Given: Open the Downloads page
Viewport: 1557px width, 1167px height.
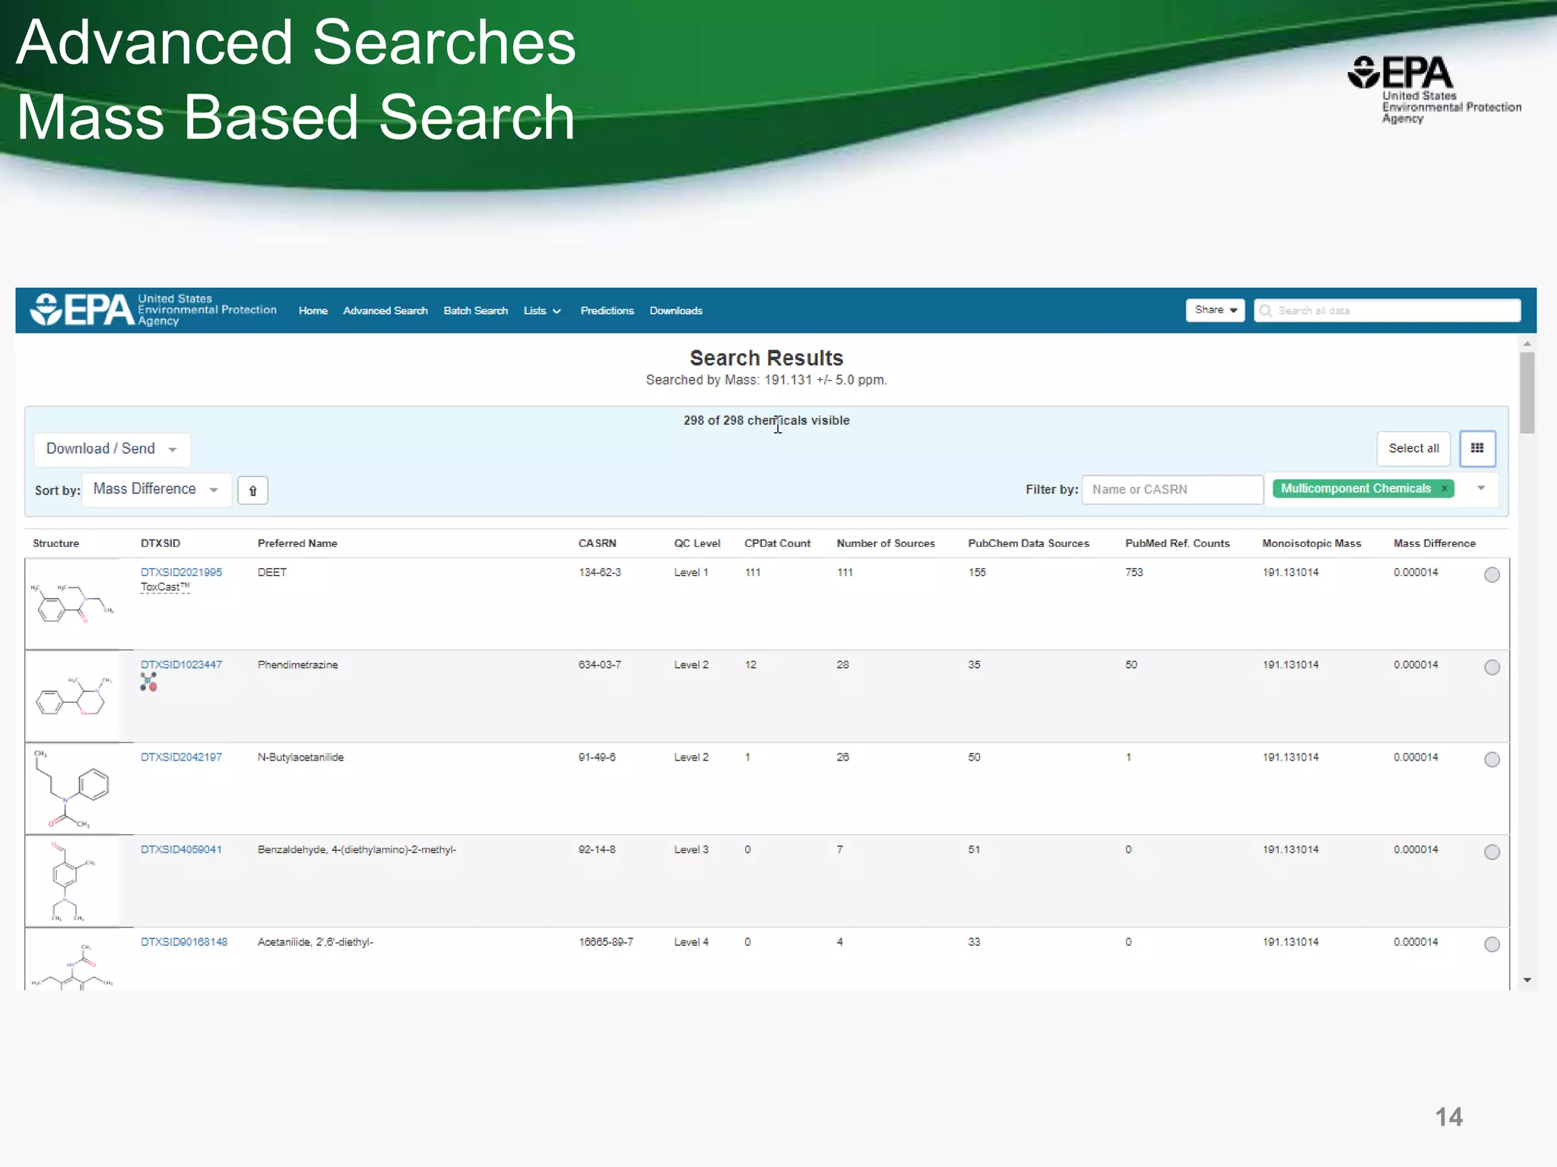Looking at the screenshot, I should (x=676, y=311).
